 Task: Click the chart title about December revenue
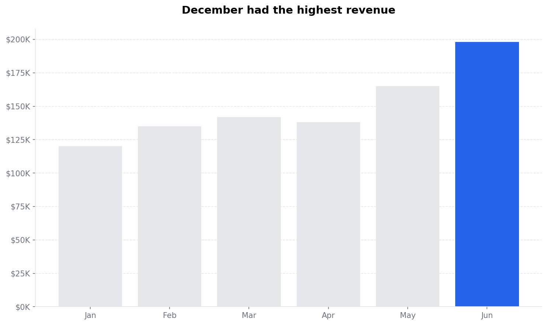point(288,10)
